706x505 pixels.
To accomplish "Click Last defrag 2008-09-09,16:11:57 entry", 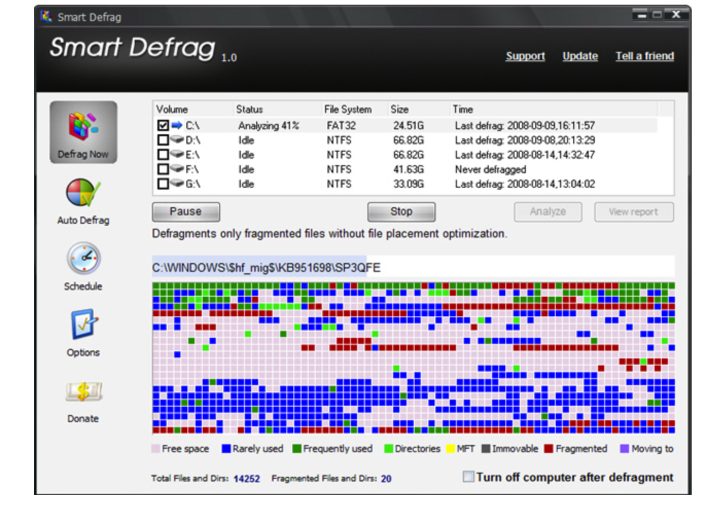I will 525,125.
